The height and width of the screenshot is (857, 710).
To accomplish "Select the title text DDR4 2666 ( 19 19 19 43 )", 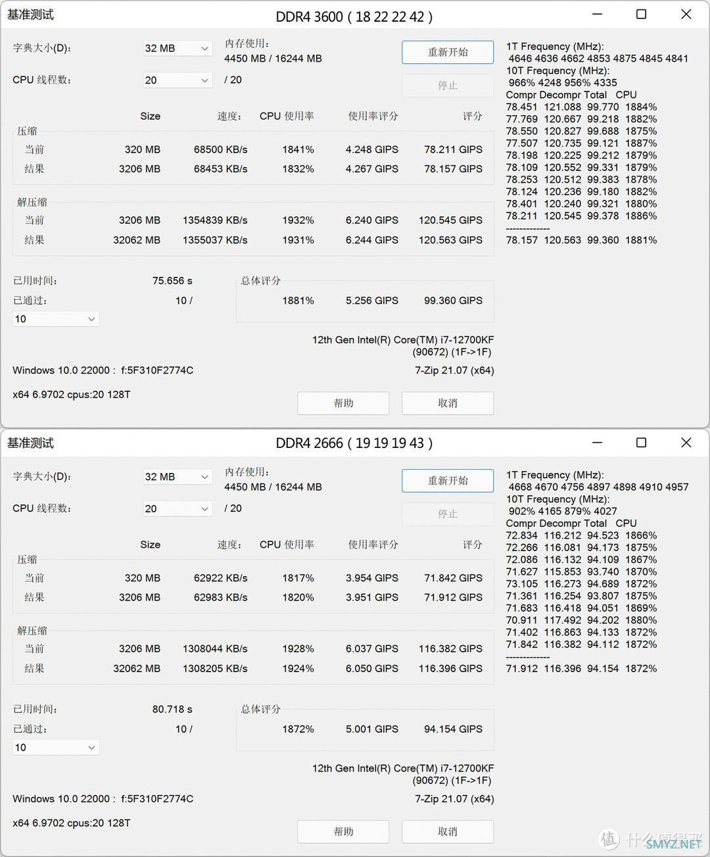I will pos(354,443).
